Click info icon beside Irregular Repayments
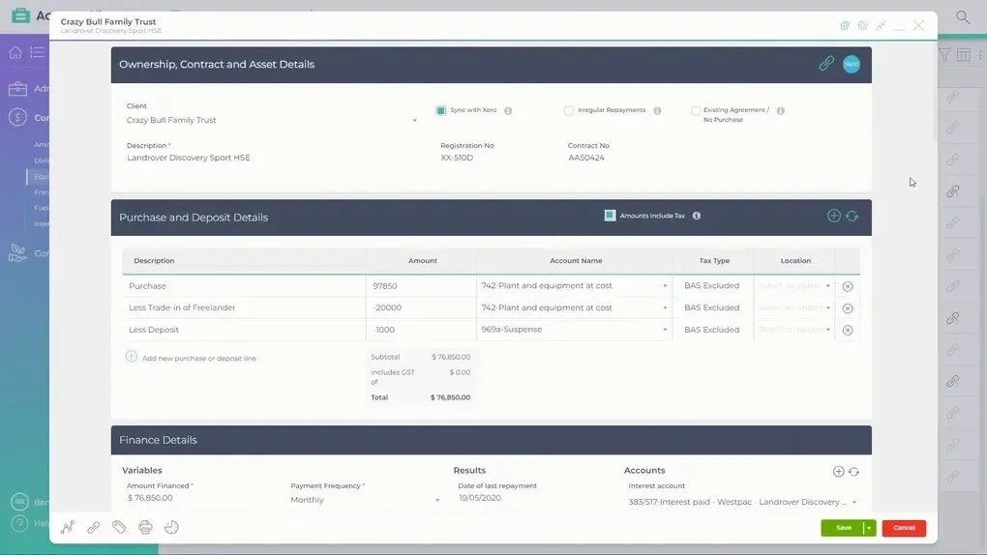 (x=657, y=111)
